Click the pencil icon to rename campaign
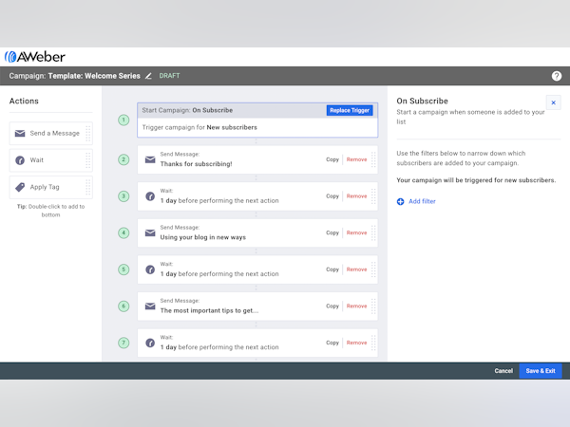 148,76
